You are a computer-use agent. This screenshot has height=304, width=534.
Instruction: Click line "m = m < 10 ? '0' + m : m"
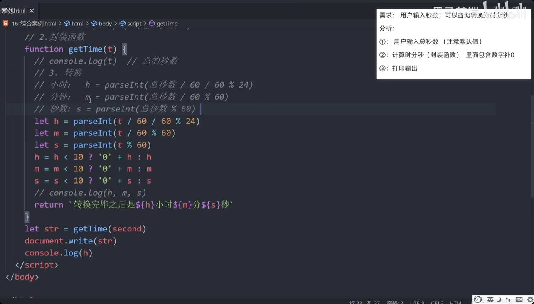[x=93, y=169]
